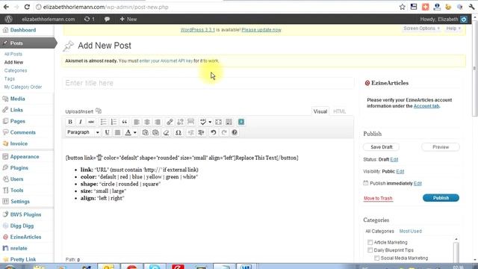Insert a hyperlink with the link icon
478x269 pixels.
[170, 122]
